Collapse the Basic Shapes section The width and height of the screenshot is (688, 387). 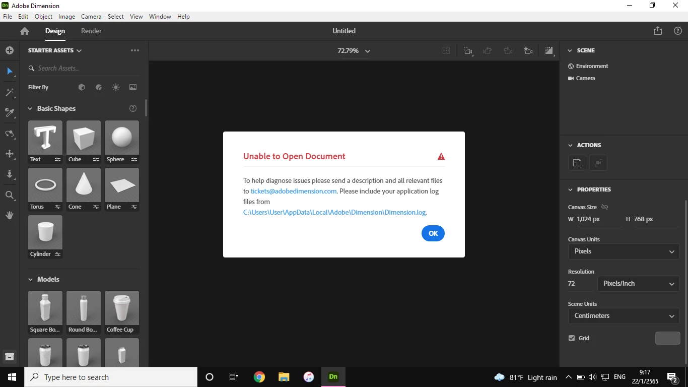click(x=30, y=108)
